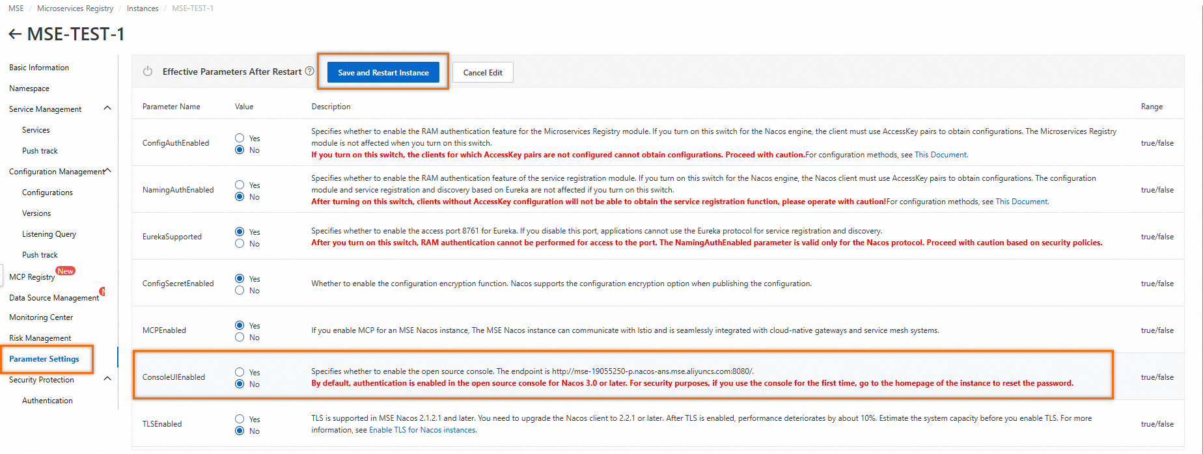Screen dimensions: 1203x454
Task: Click the Range column header
Action: click(x=1152, y=107)
